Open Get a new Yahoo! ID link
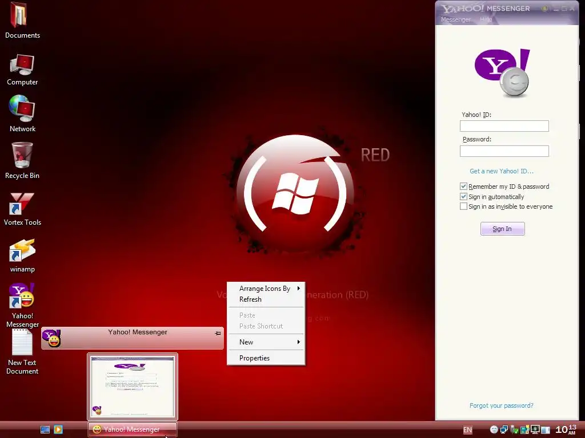Image resolution: width=585 pixels, height=438 pixels. coord(502,171)
